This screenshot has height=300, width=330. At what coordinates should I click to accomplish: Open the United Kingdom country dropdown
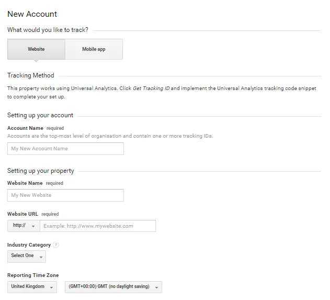pyautogui.click(x=32, y=287)
